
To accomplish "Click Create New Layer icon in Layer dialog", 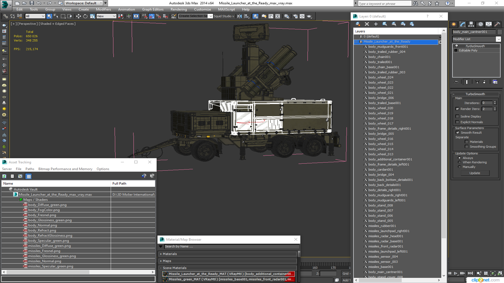I will (358, 24).
